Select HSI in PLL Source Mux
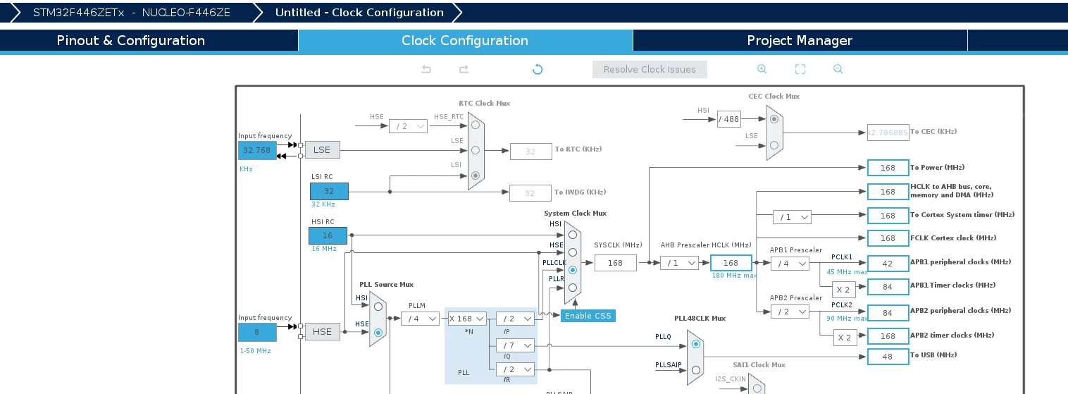 click(x=378, y=307)
